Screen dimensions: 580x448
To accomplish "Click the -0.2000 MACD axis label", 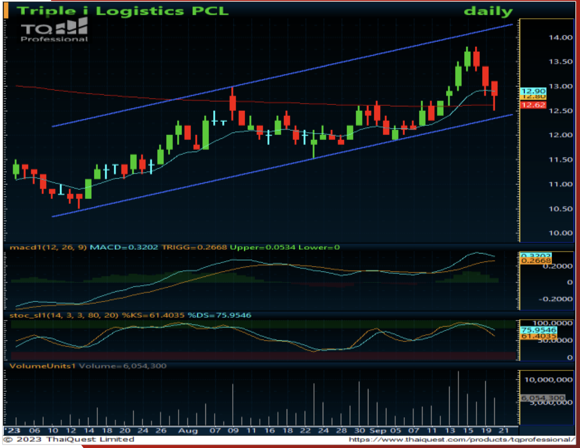I will (x=555, y=299).
